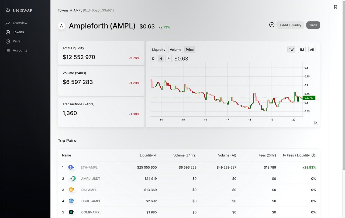Click ETH-AMPL fees value $19 789

click(270, 167)
